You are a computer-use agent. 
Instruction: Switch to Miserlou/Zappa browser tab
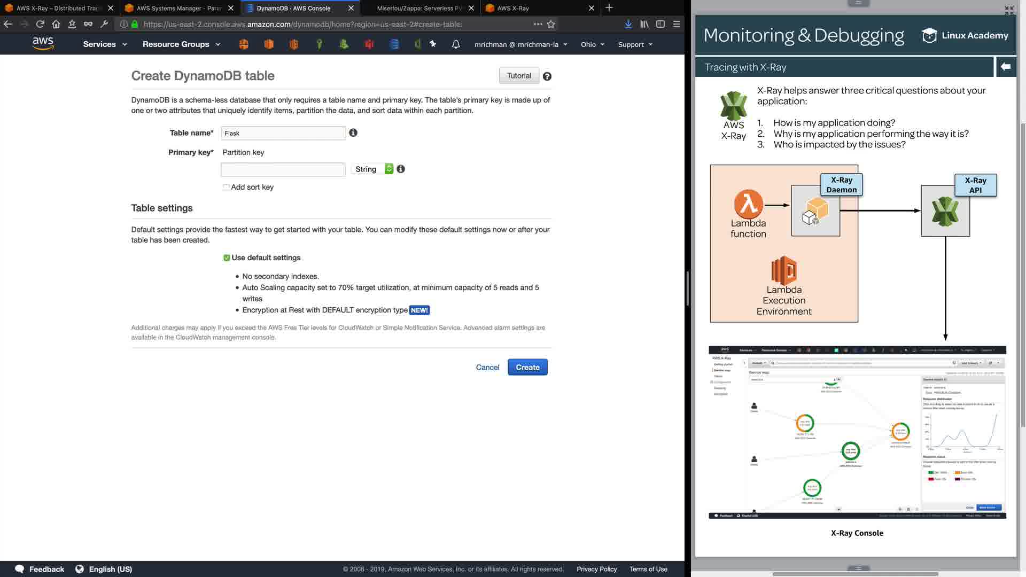(x=419, y=8)
